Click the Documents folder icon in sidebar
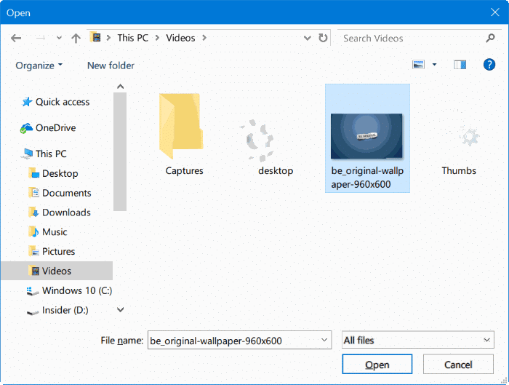The height and width of the screenshot is (385, 509). point(33,193)
